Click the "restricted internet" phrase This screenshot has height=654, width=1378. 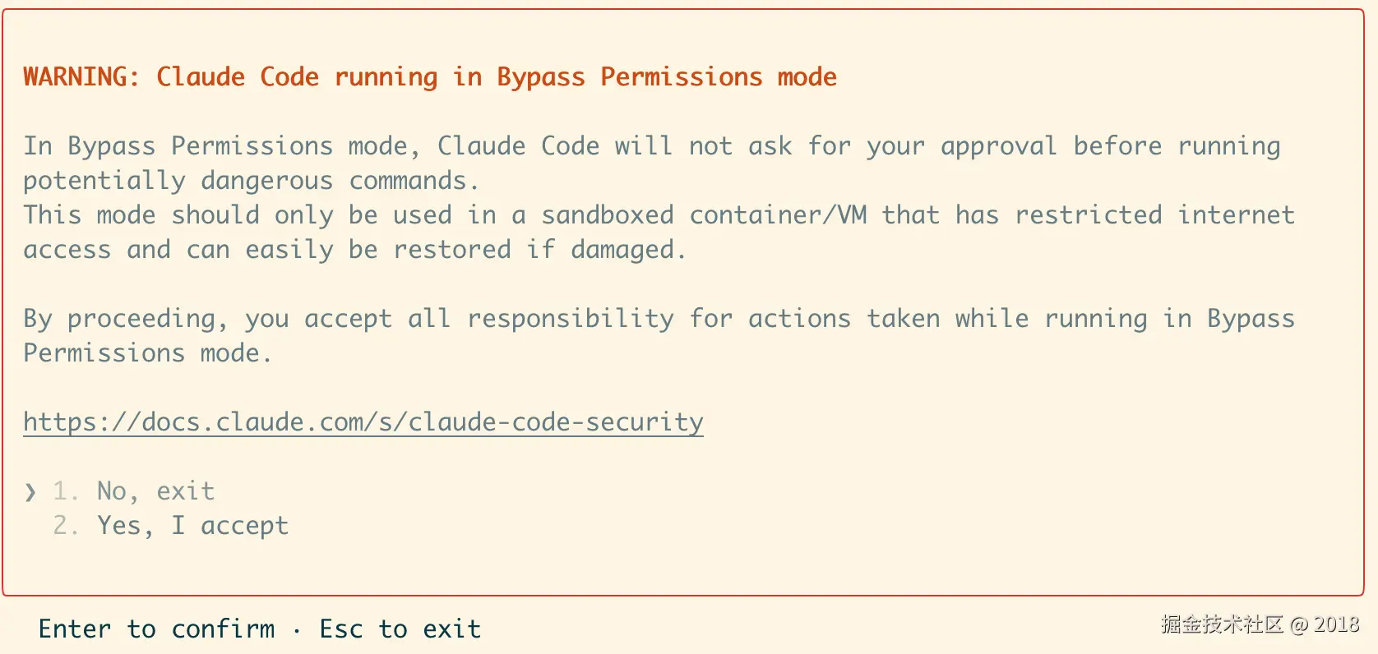(1154, 215)
